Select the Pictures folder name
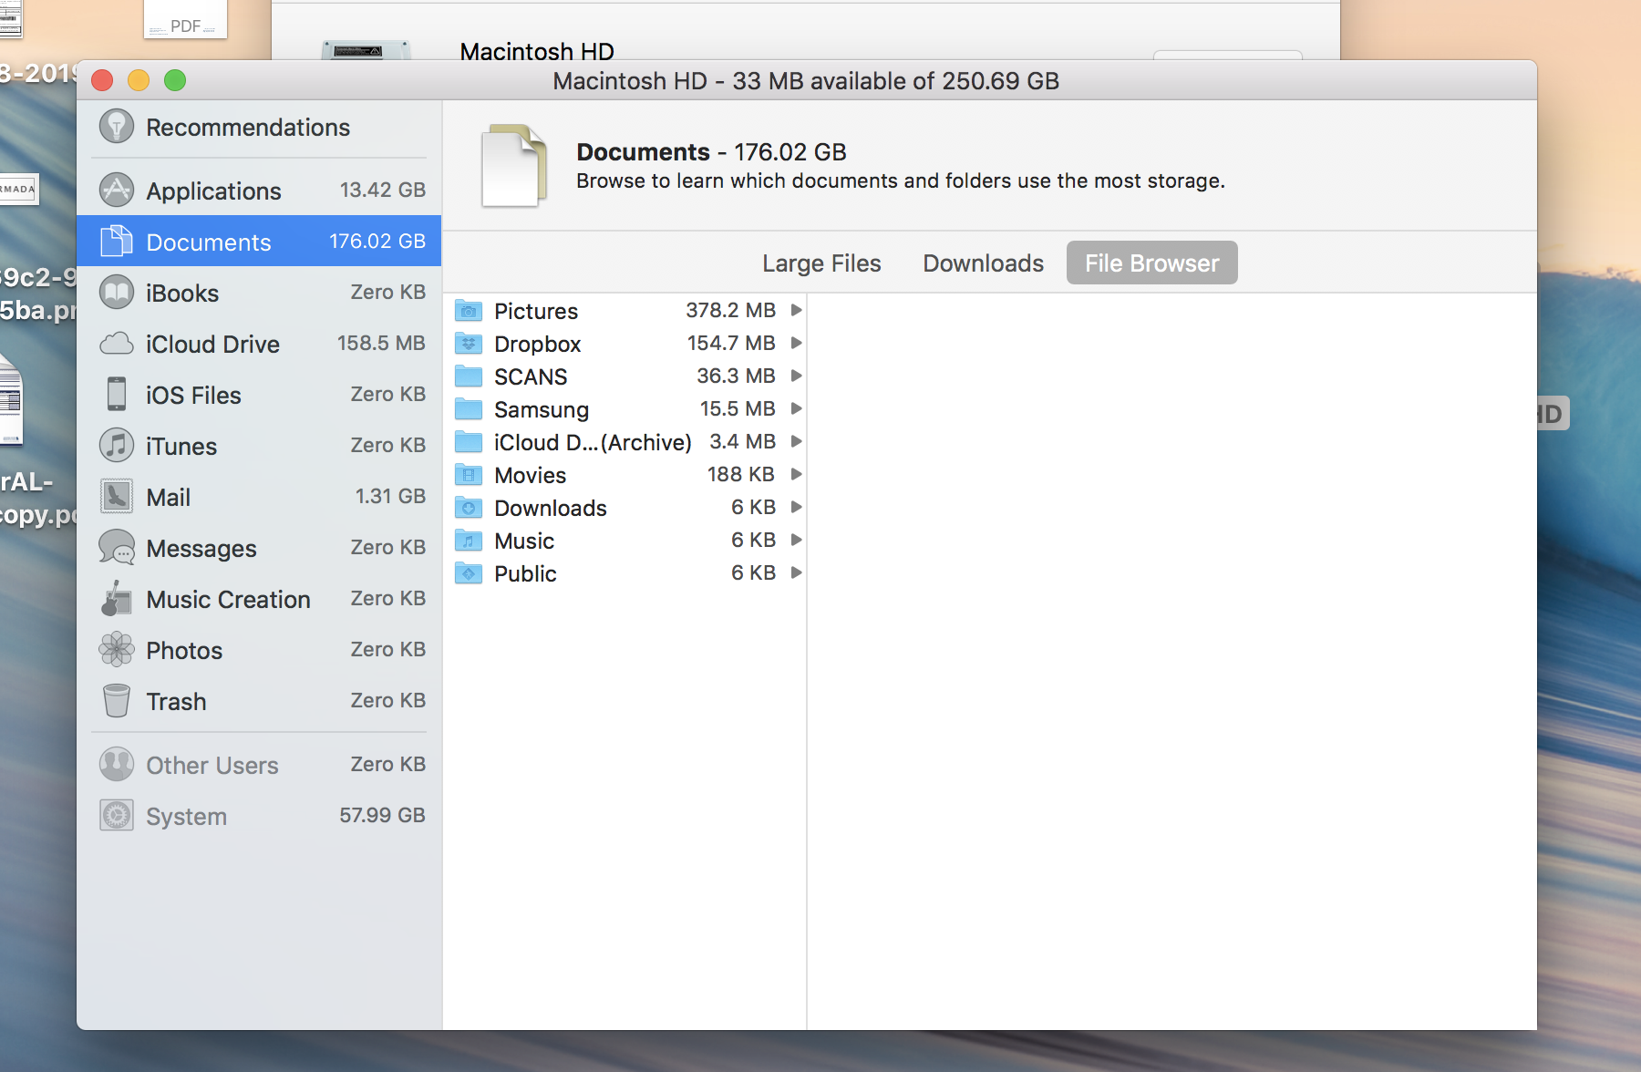The height and width of the screenshot is (1072, 1641). (x=536, y=311)
